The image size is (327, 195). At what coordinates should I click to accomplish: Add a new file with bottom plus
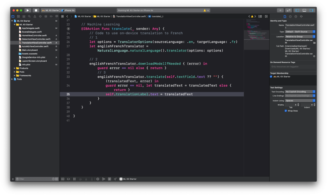point(13,179)
